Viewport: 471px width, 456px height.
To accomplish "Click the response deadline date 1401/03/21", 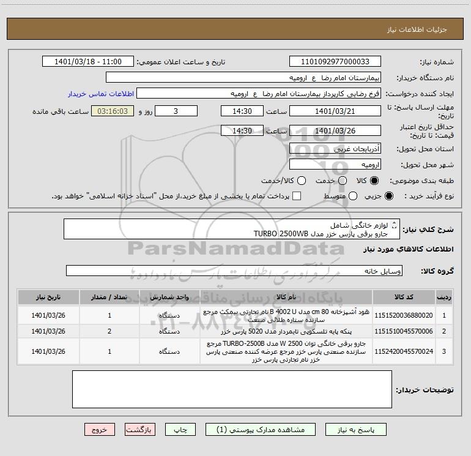I will point(335,111).
